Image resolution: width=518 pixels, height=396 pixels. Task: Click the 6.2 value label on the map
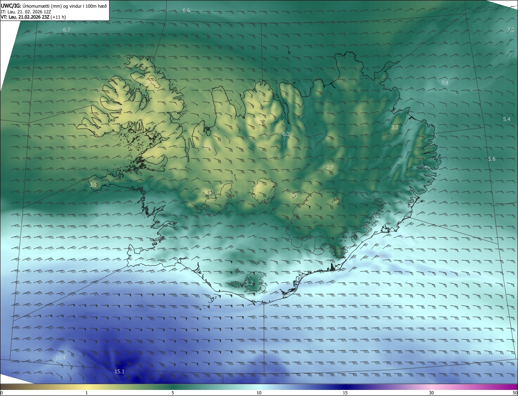[x=286, y=134]
